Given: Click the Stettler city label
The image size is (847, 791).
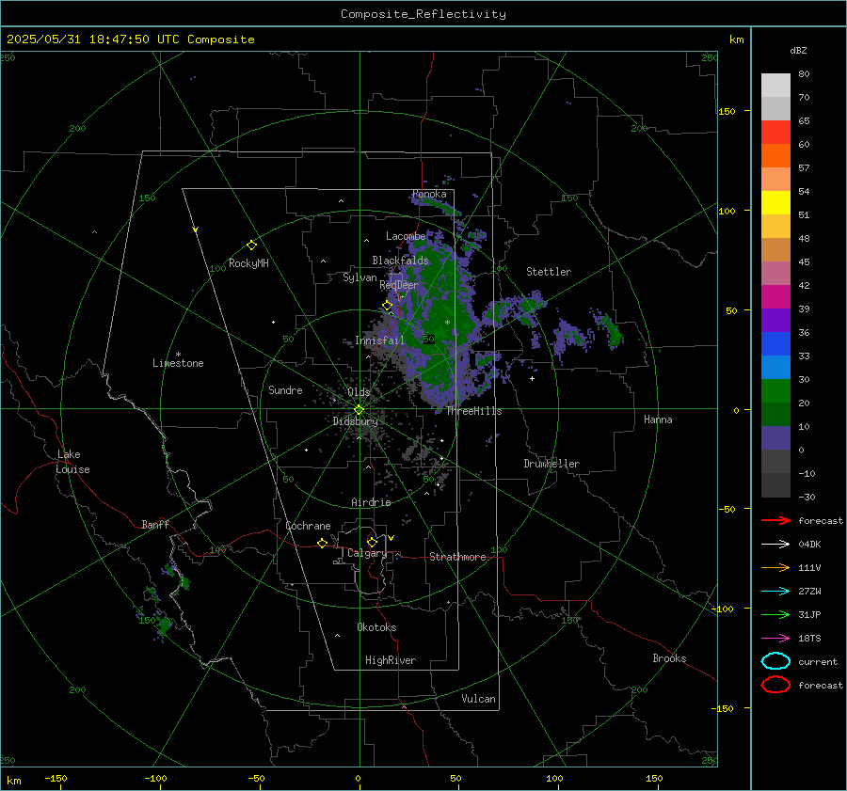Looking at the screenshot, I should pyautogui.click(x=549, y=272).
